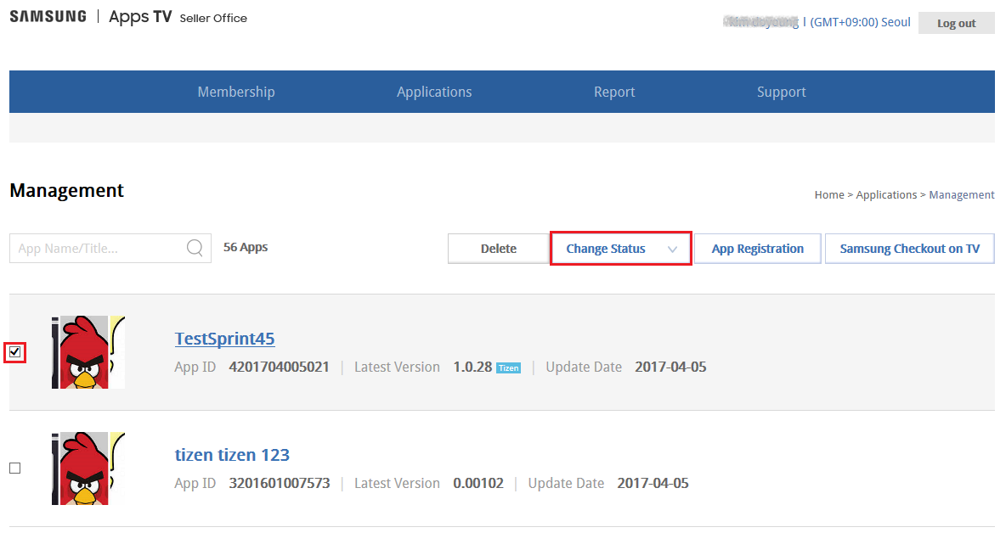Open the Support menu
The height and width of the screenshot is (533, 1006).
[781, 92]
